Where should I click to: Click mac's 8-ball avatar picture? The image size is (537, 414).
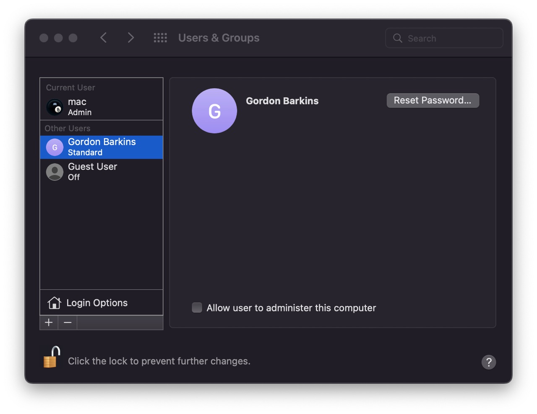[55, 107]
